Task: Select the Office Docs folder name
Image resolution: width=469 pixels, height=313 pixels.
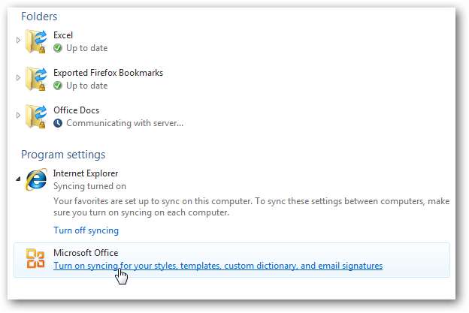Action: (x=76, y=110)
